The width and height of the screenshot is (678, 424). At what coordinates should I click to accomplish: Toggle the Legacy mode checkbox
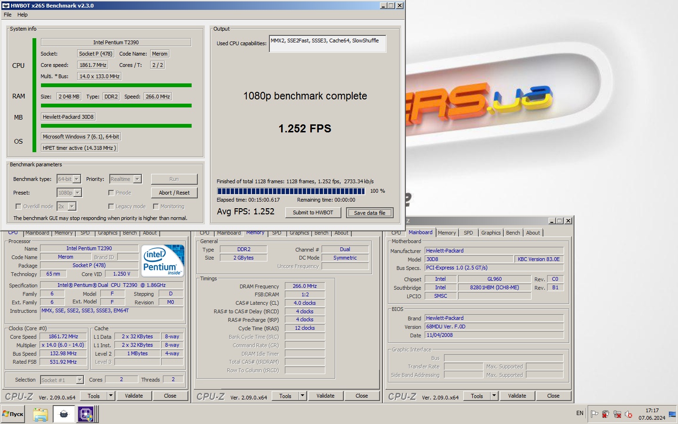[x=111, y=206]
